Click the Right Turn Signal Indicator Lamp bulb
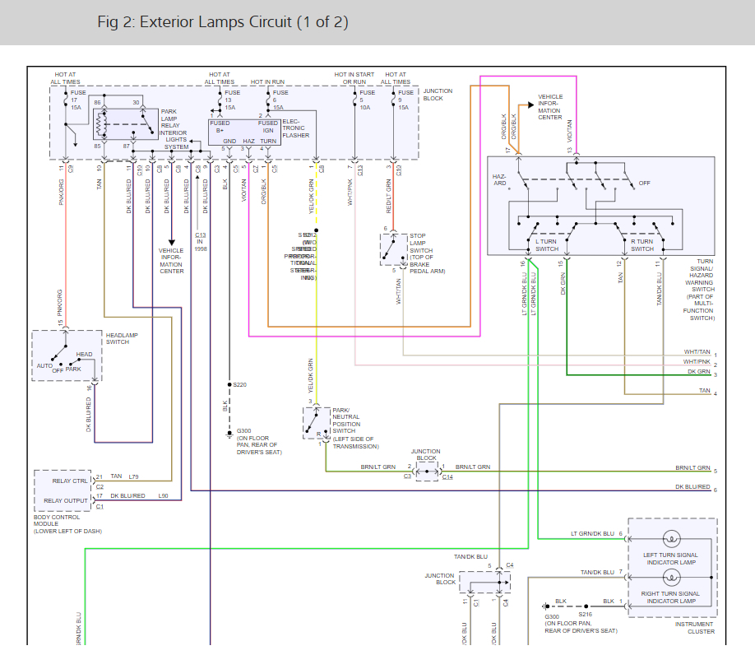755x669 pixels. coord(671,577)
